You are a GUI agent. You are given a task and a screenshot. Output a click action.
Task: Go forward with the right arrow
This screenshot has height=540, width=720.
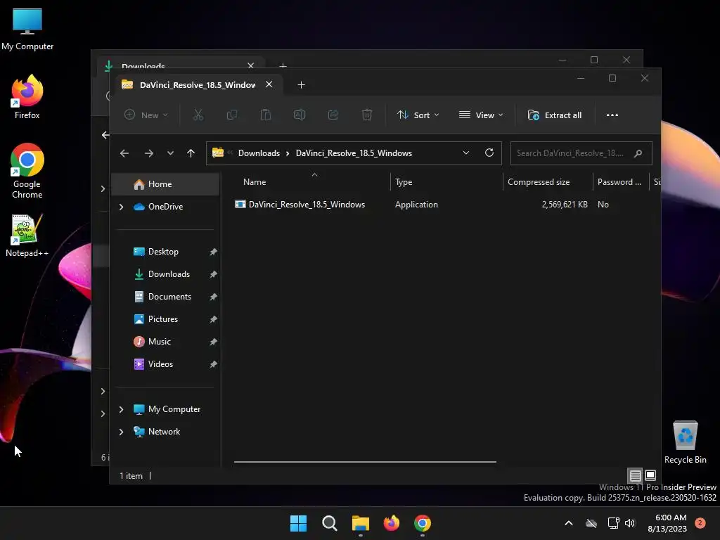pos(149,153)
